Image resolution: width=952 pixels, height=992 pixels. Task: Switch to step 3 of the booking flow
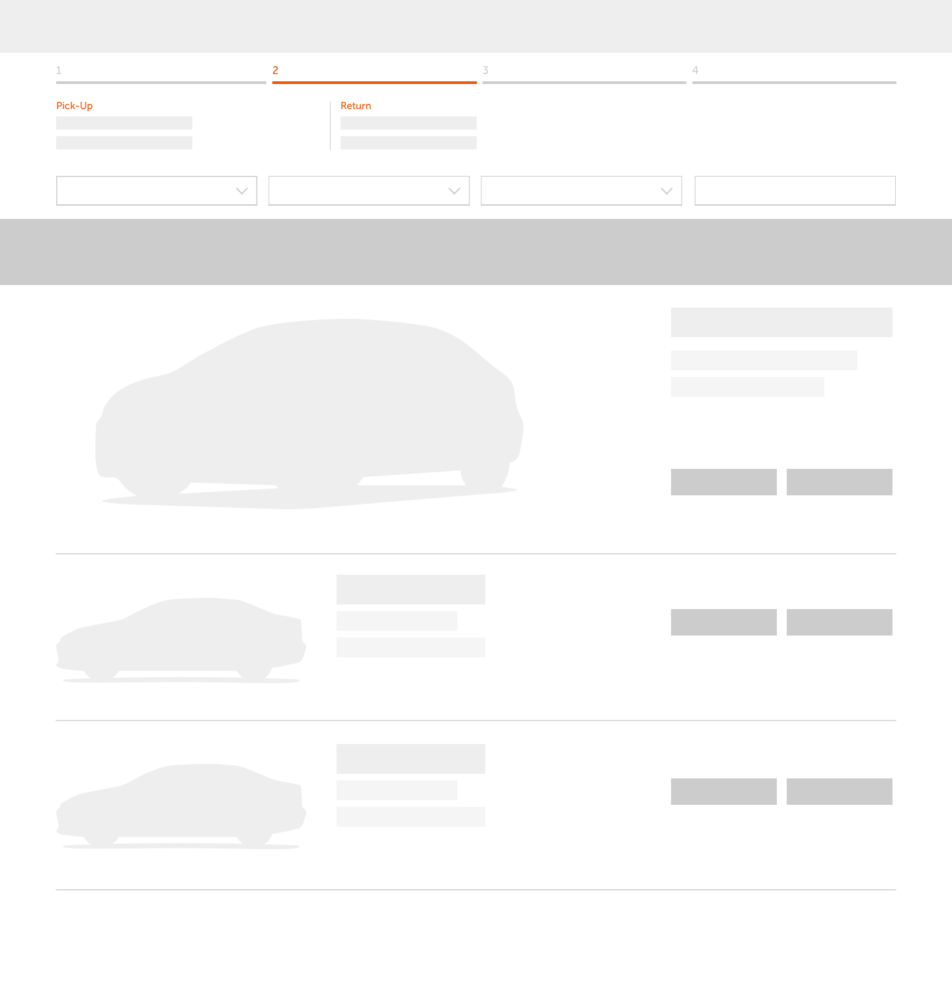click(584, 82)
